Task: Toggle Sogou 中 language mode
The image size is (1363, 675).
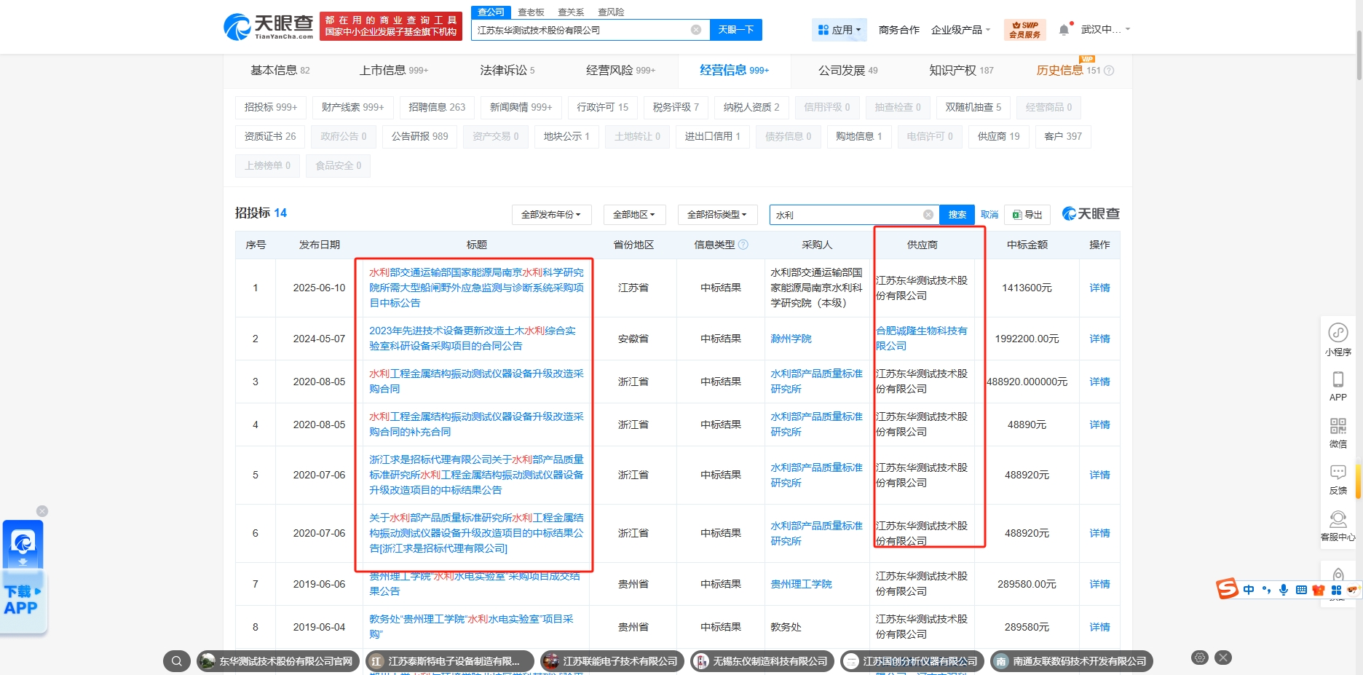Action: click(x=1249, y=590)
